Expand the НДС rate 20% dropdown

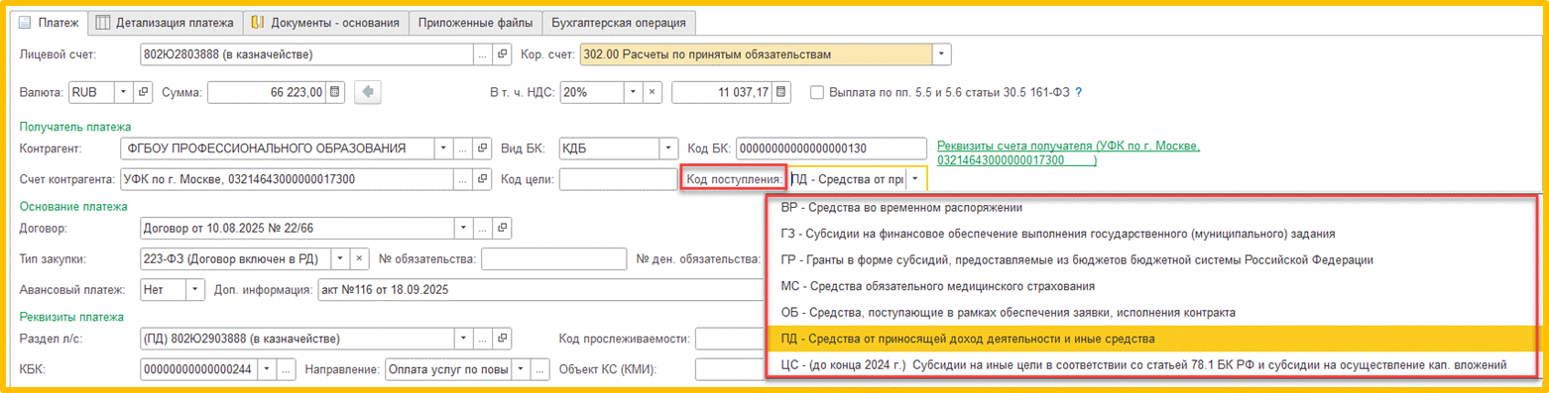635,92
